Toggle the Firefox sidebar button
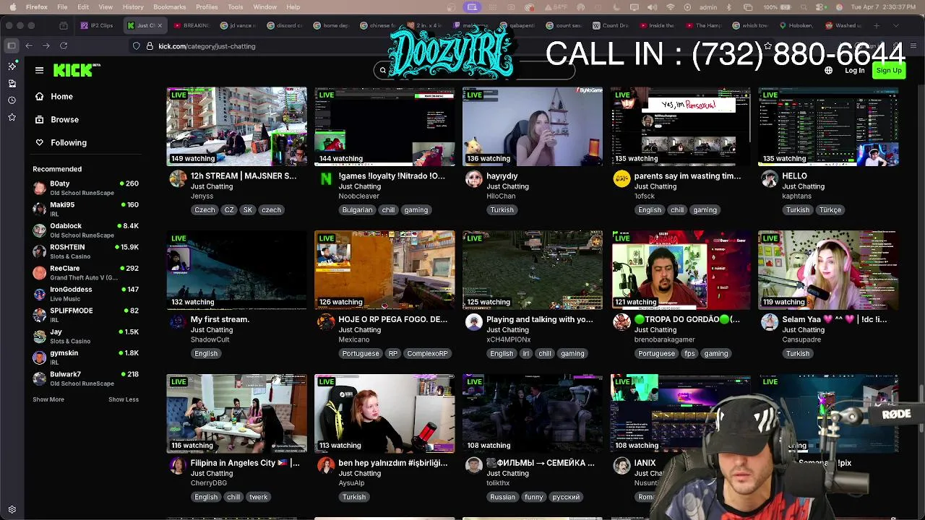This screenshot has width=925, height=520. 12,45
